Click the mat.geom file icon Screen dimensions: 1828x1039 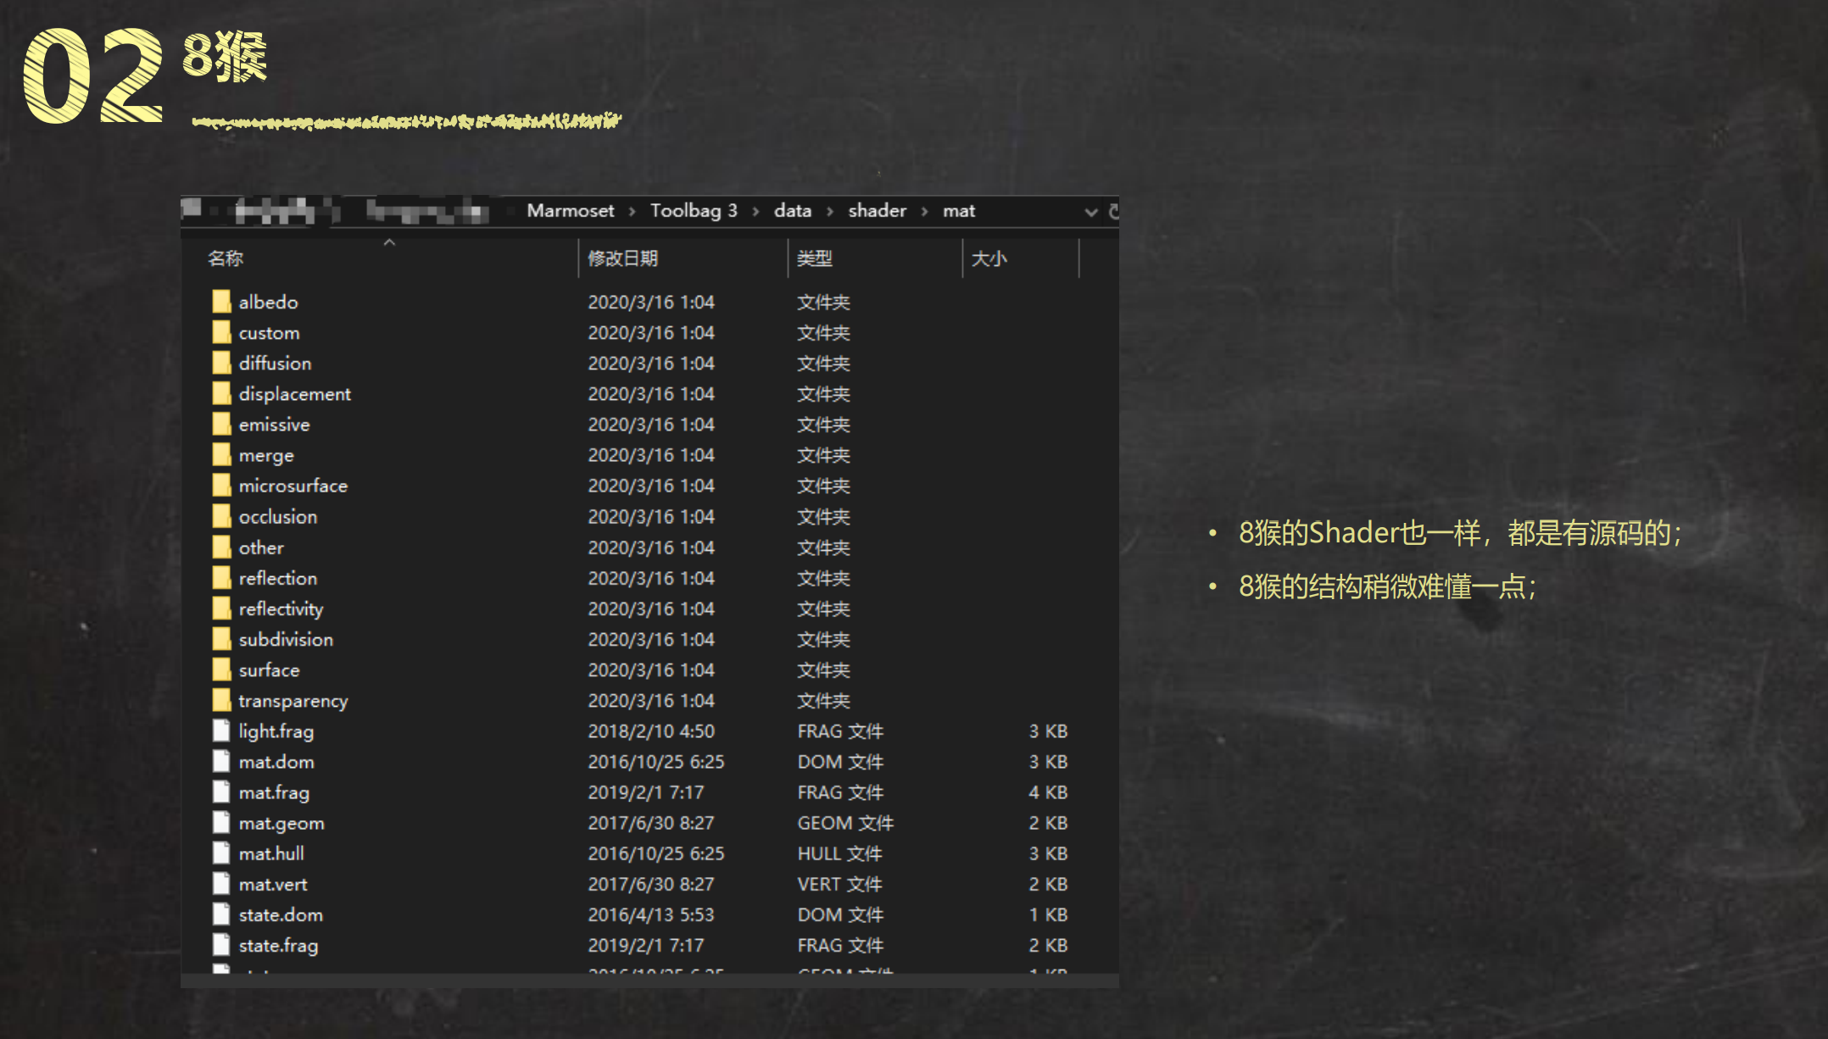(221, 823)
